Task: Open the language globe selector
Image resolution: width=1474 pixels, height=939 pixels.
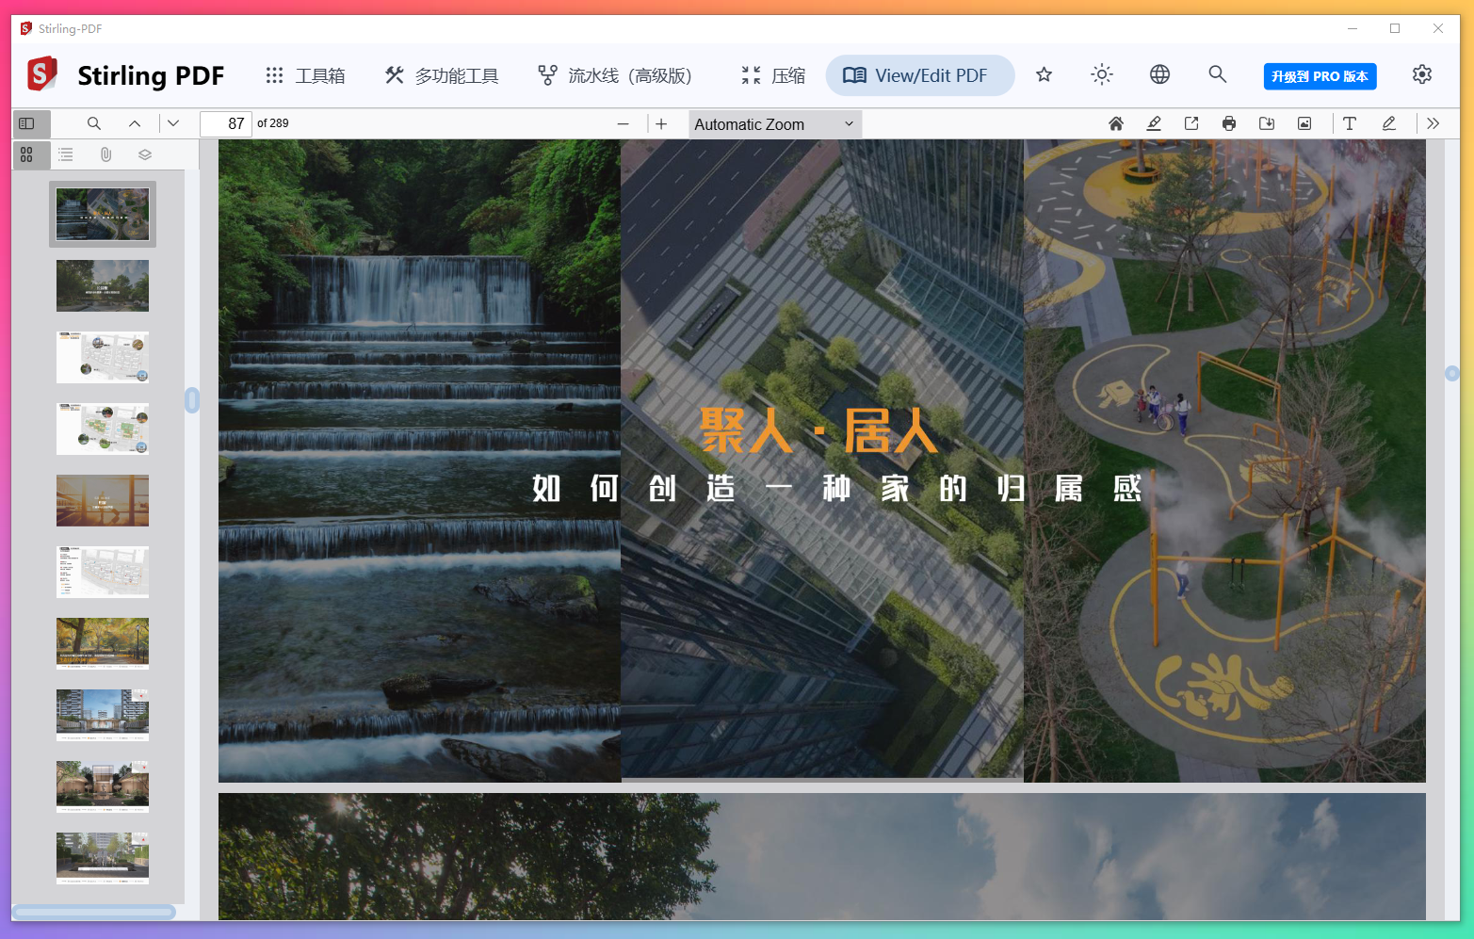Action: [1159, 74]
